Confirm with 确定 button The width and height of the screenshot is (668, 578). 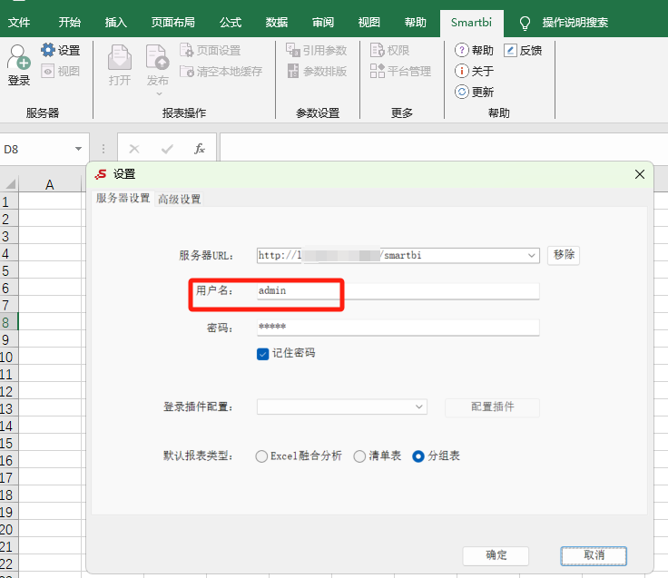tap(496, 555)
